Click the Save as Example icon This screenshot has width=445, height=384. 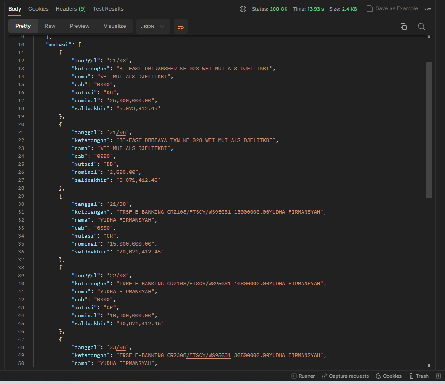(x=370, y=9)
